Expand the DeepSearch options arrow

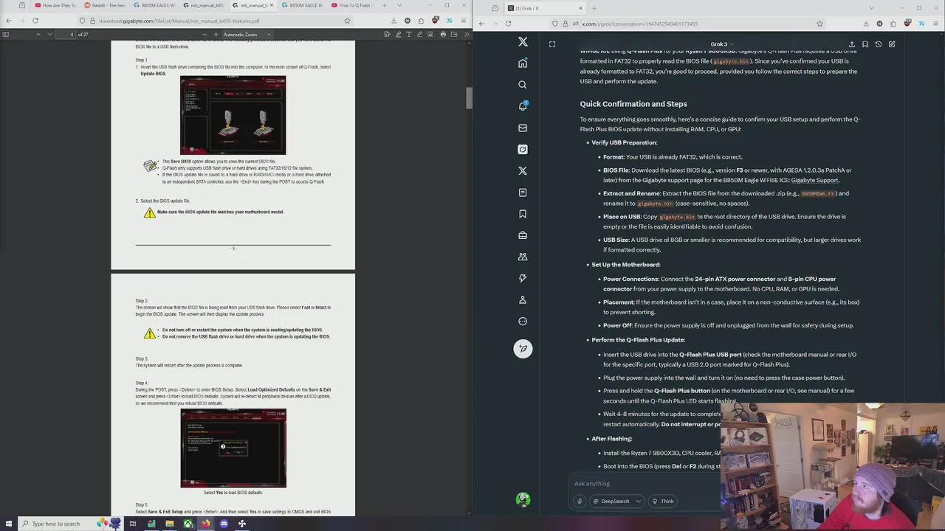[x=638, y=502]
